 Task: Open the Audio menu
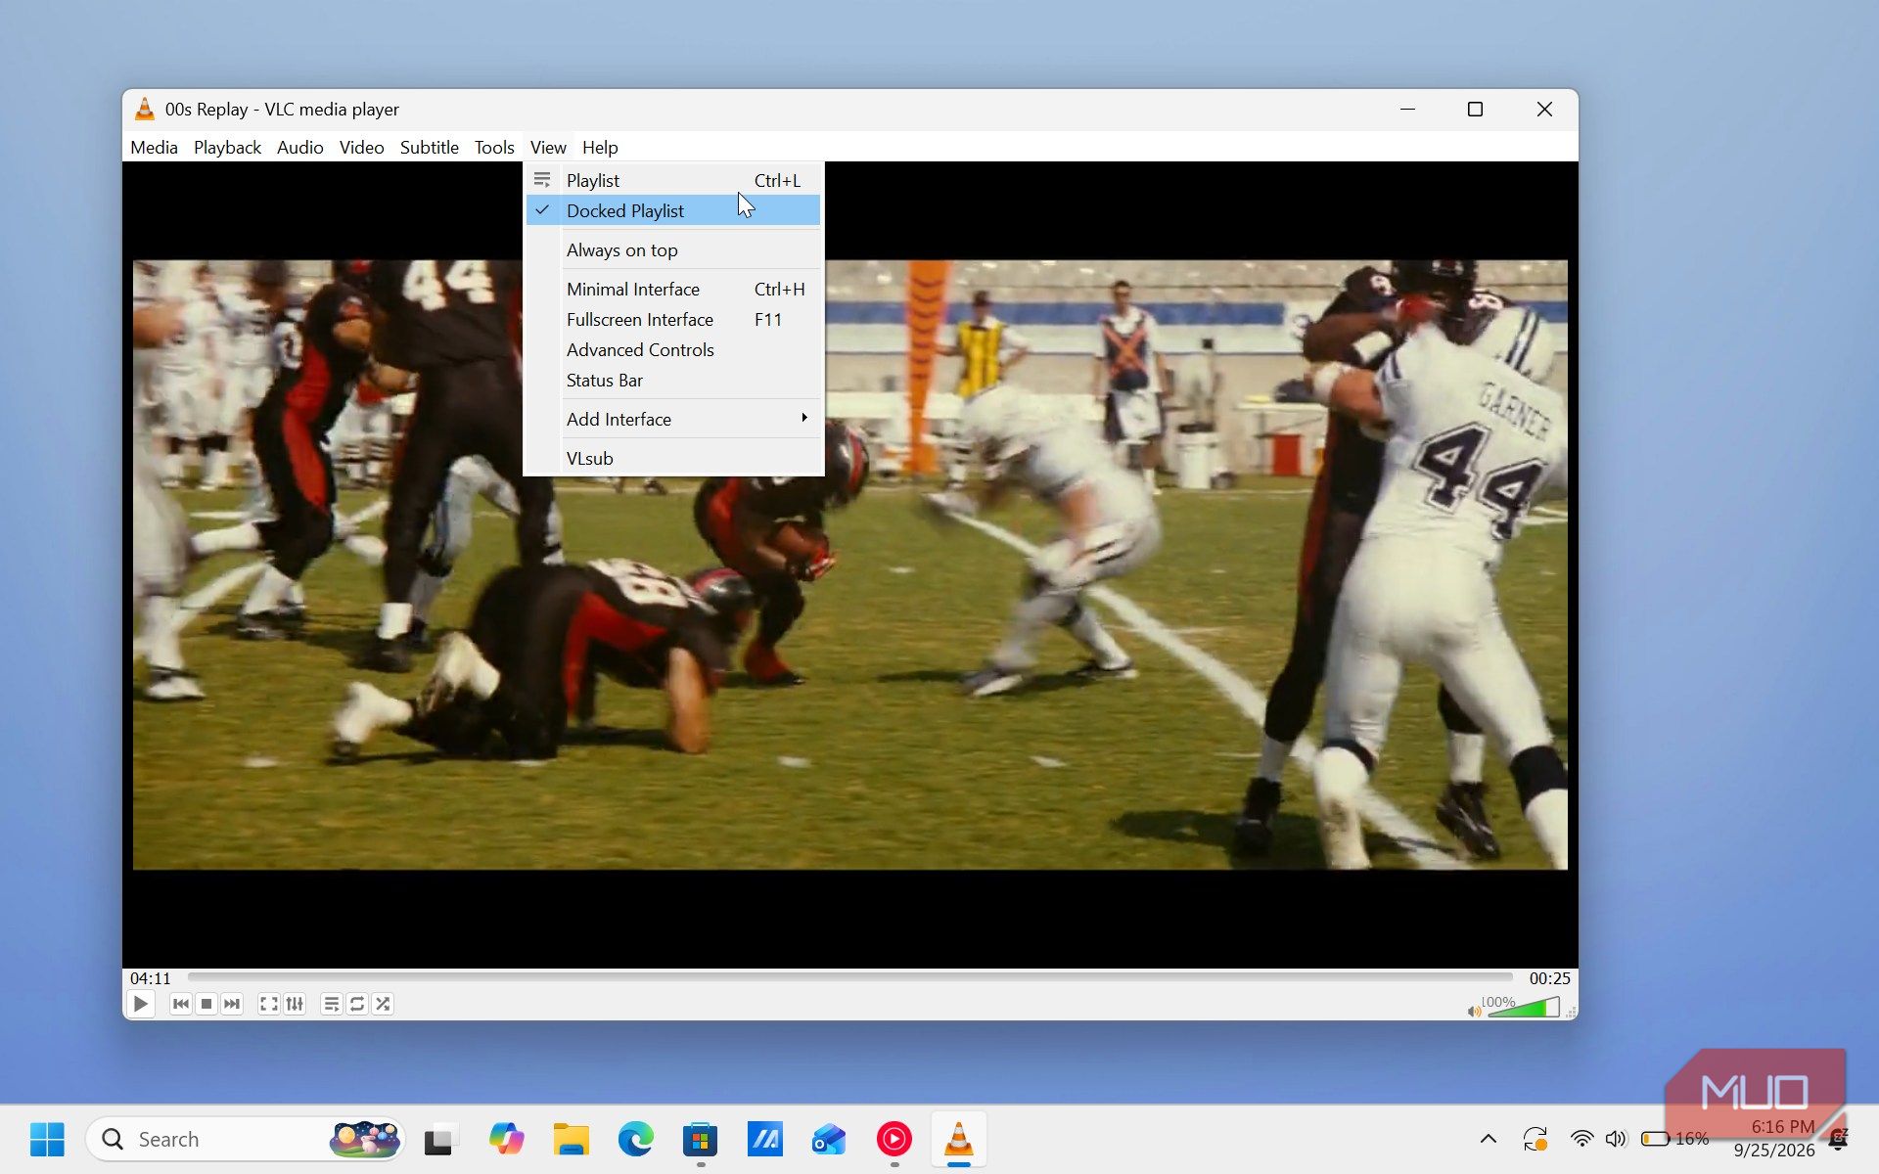click(x=299, y=148)
